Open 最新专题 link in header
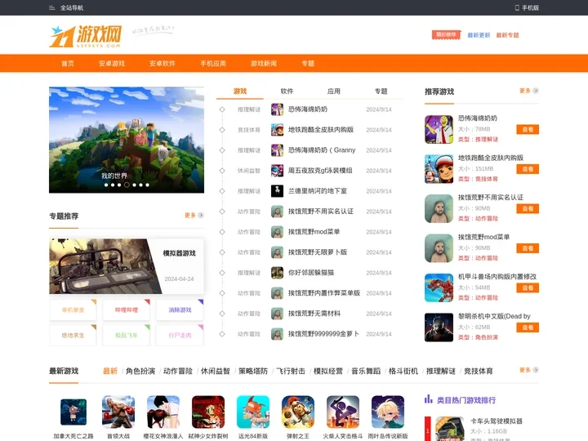This screenshot has height=441, width=588. coord(507,35)
